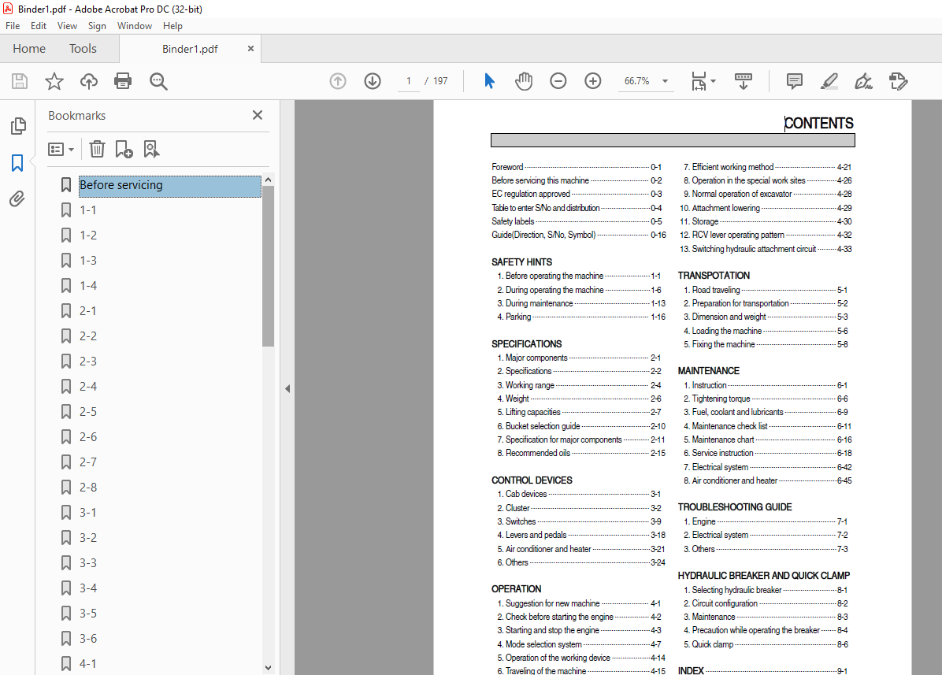942x675 pixels.
Task: Delete selected bookmark with trash icon
Action: (97, 149)
